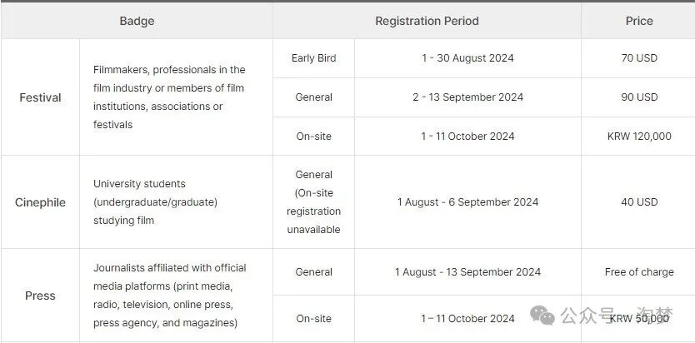Click the 40 USD Cinephile price

coord(639,201)
